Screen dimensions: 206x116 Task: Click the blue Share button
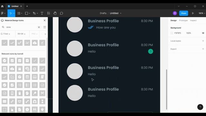(x=183, y=13)
